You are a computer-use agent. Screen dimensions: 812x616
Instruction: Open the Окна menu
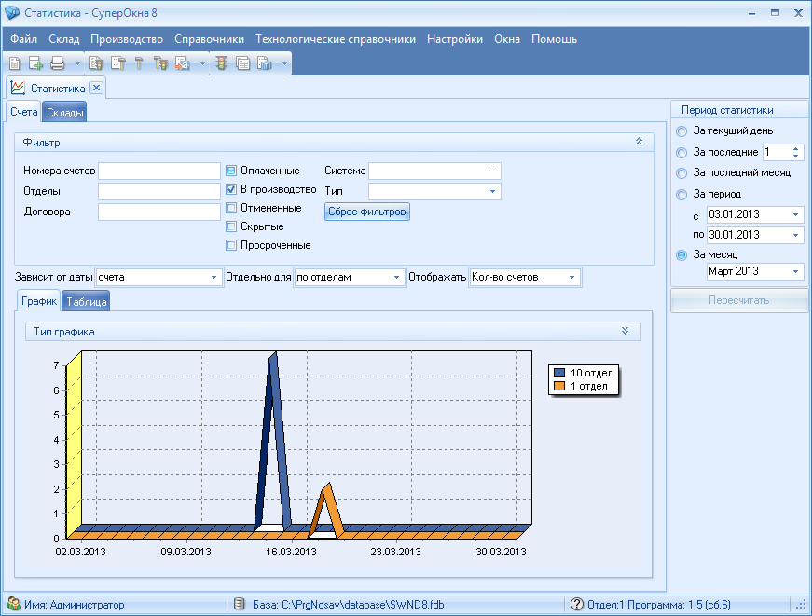click(507, 39)
